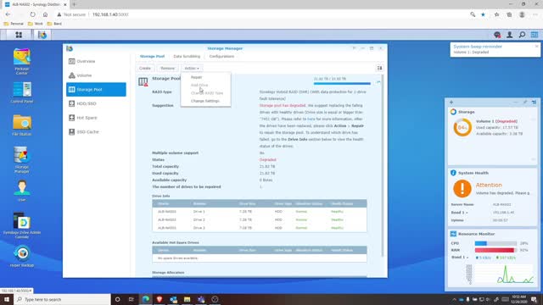Click the RAM usage bar
Screen dimensions: 543x305
(495, 250)
